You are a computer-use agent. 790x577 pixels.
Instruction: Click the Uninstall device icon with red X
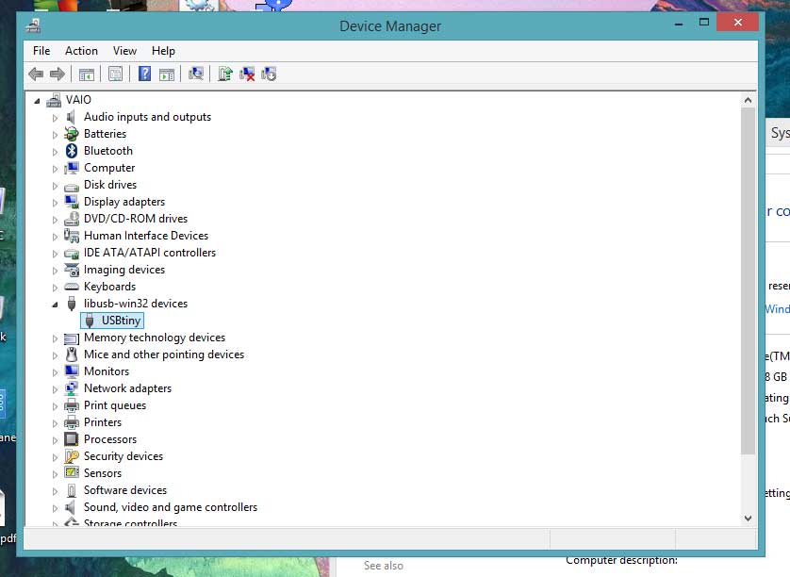tap(247, 74)
